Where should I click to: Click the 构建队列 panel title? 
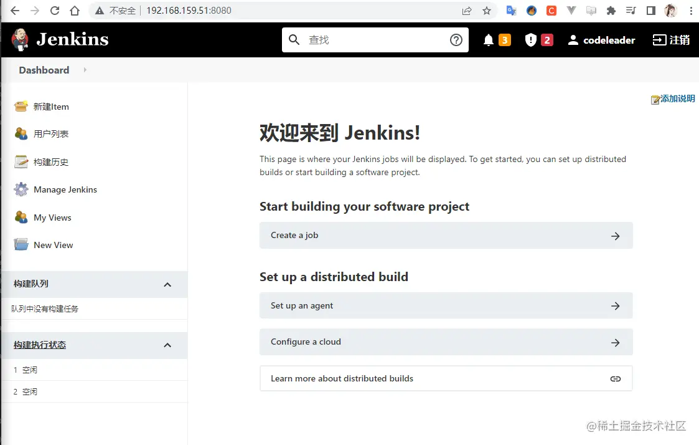point(30,284)
